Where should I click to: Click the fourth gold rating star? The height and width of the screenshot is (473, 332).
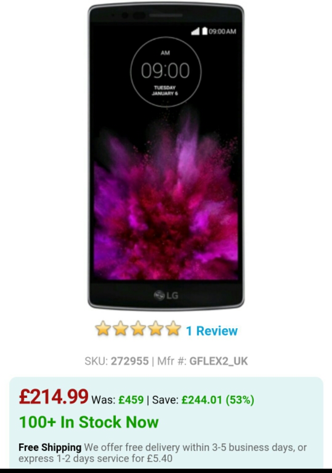click(x=156, y=328)
